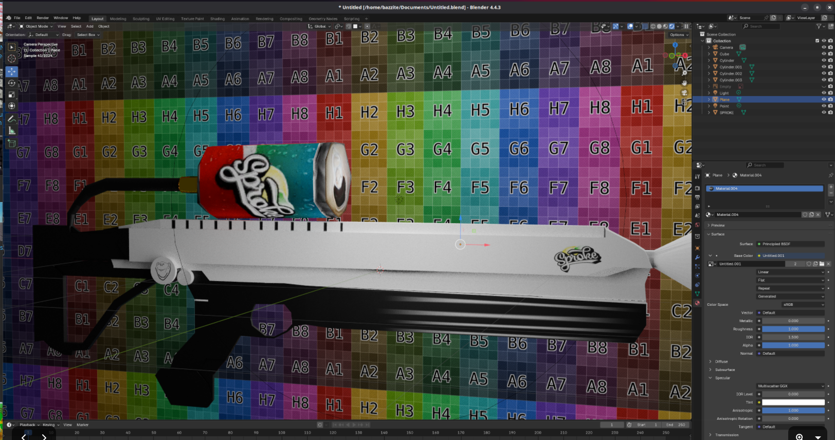Open the Scene properties tab

697,216
